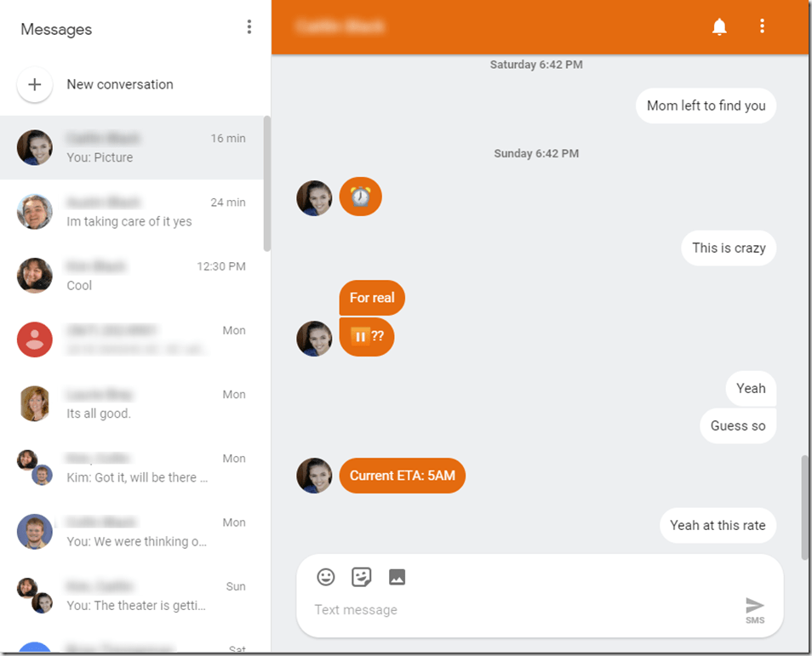
Task: Click the alarm clock emoji message bubble
Action: click(x=360, y=197)
